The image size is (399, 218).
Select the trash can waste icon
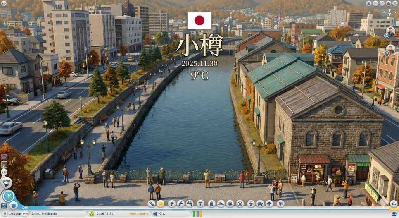pos(211,204)
